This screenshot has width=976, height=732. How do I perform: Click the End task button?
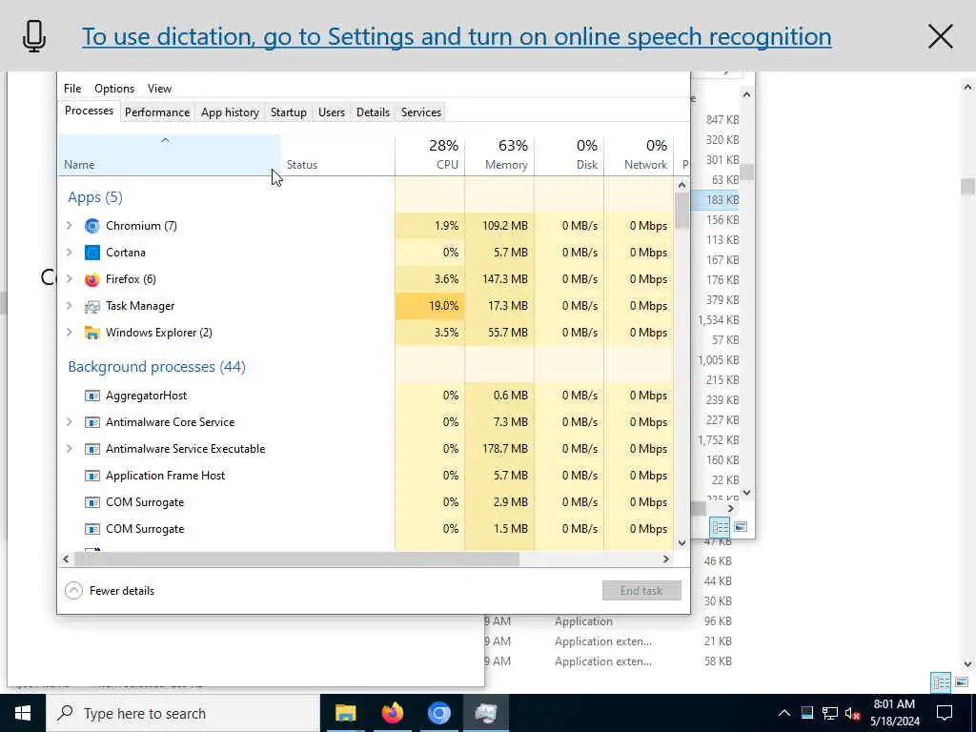(641, 591)
